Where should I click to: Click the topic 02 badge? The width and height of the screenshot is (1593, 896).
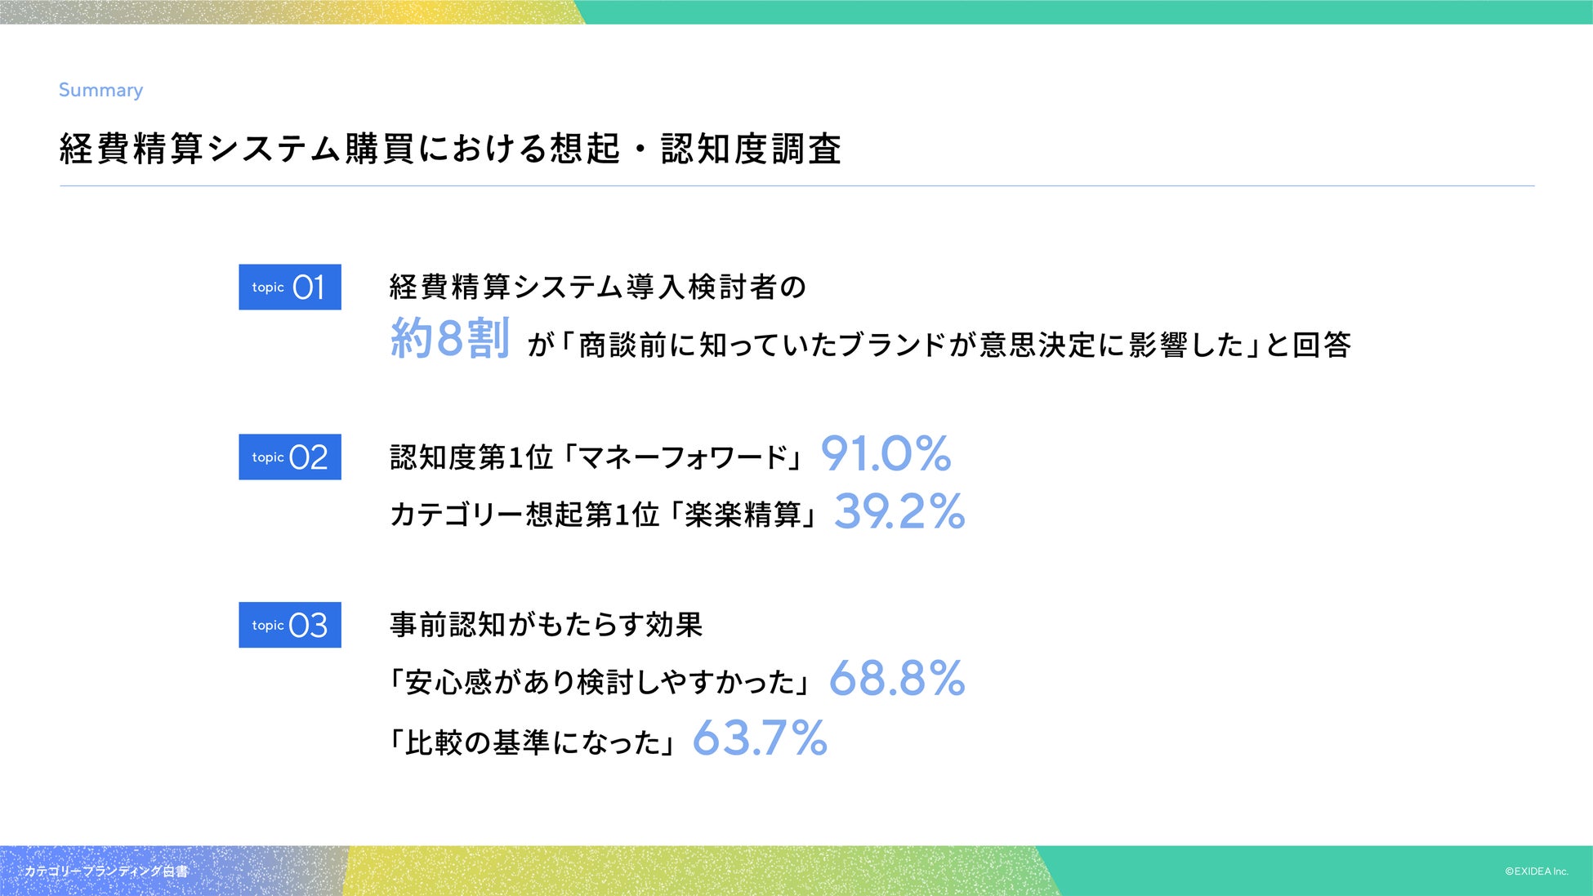point(289,457)
